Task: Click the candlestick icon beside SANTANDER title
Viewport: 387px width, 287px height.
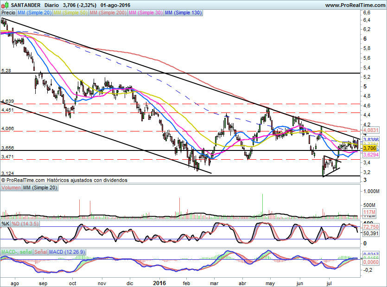Action: coord(5,5)
